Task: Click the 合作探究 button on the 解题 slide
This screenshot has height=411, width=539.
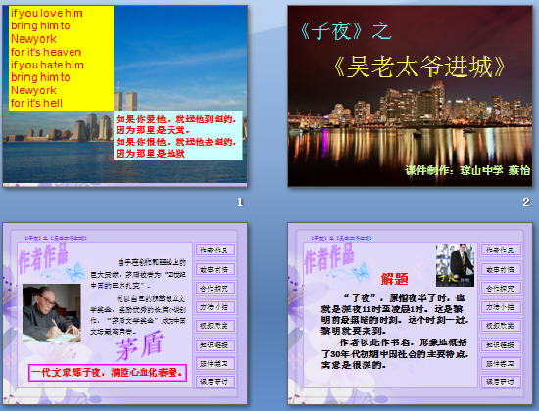Action: pyautogui.click(x=501, y=288)
